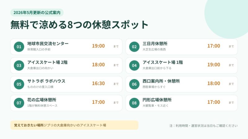Click the 2026年5月更新の公式案内 tag
The width and height of the screenshot is (248, 139).
(37, 13)
